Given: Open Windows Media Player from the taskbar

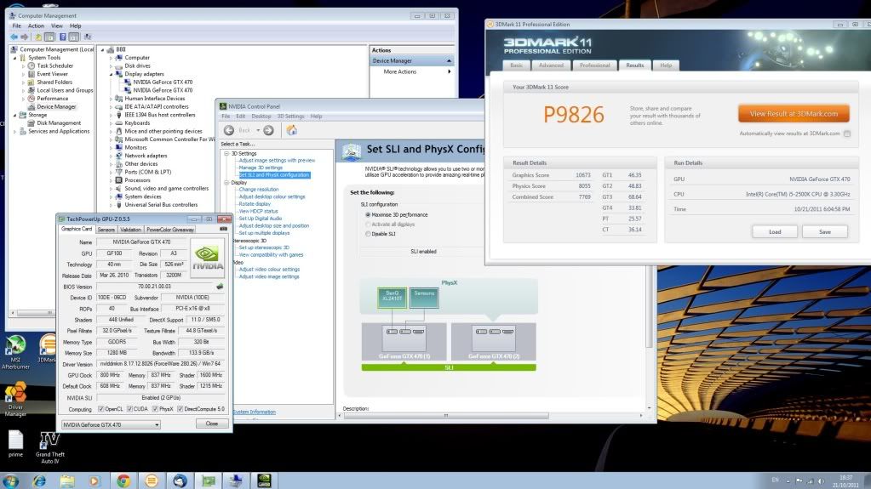Looking at the screenshot, I should (95, 480).
